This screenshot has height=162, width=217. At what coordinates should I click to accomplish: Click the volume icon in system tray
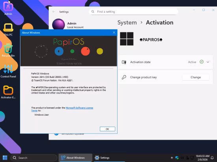(182, 158)
